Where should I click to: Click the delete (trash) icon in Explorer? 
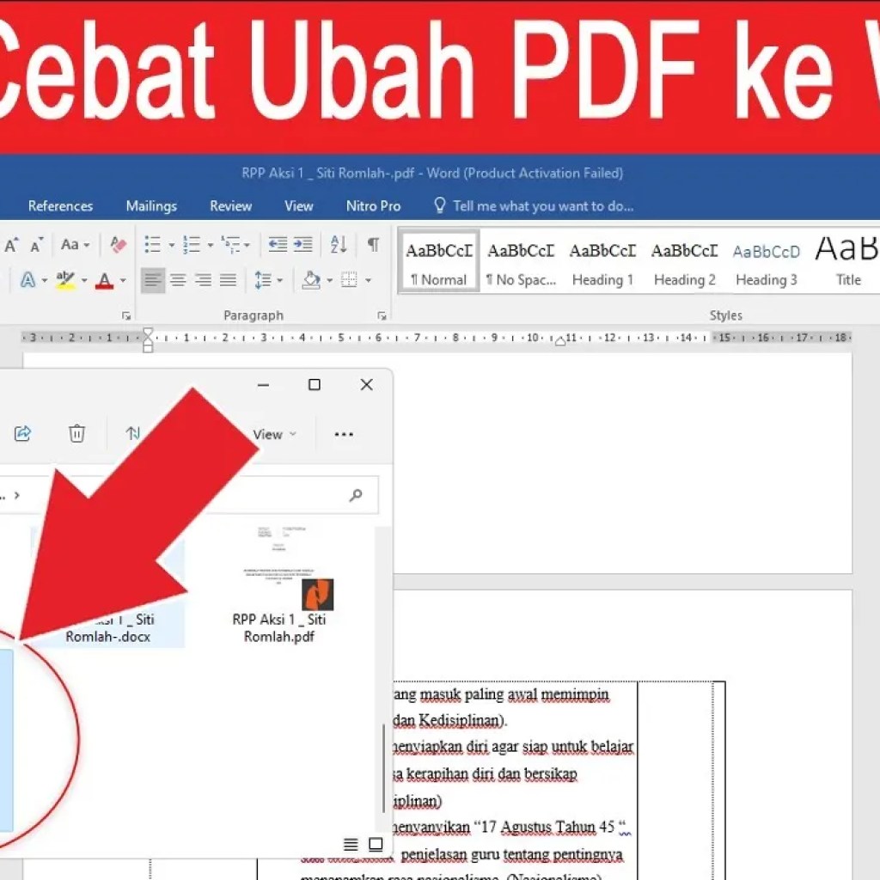pos(77,434)
